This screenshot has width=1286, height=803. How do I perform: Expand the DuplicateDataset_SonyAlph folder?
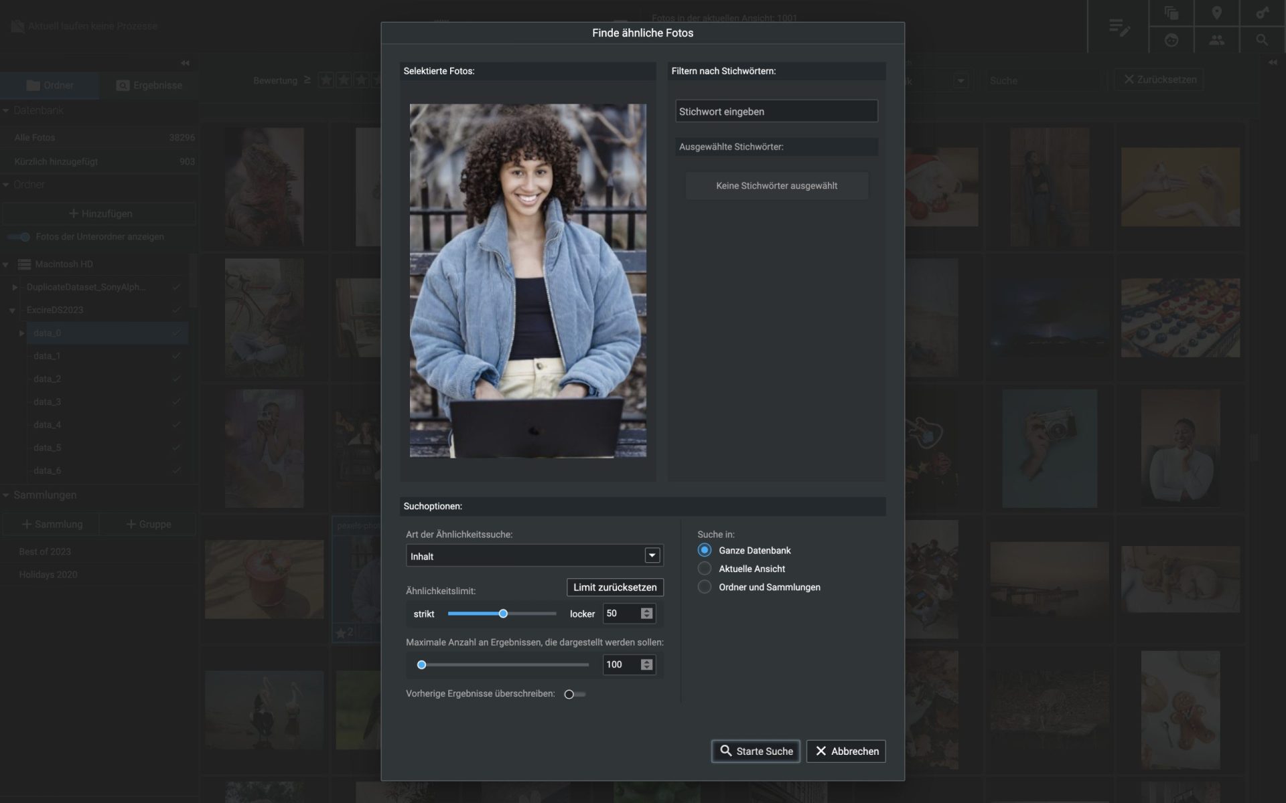(15, 287)
